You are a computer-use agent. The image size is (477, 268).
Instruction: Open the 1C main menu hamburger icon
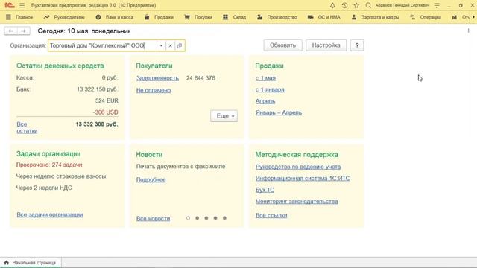pyautogui.click(x=22, y=5)
